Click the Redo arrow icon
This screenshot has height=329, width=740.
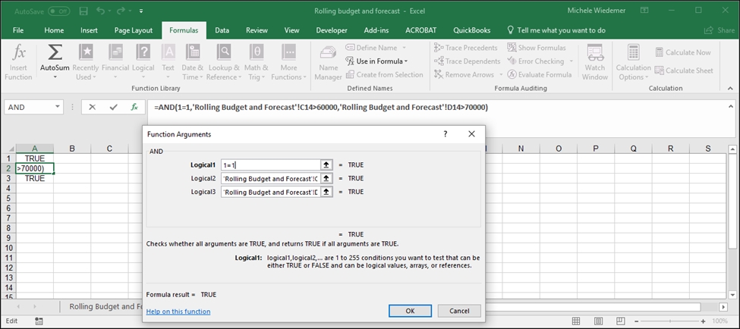click(121, 11)
